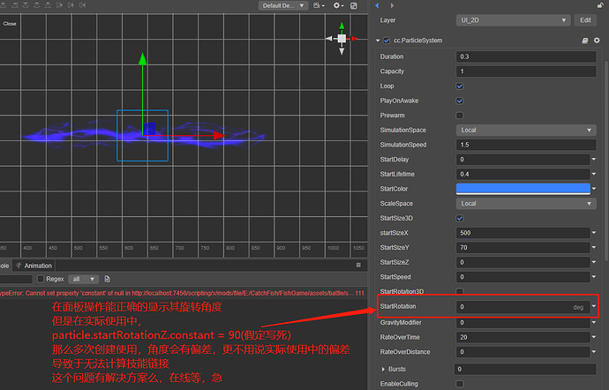Image resolution: width=609 pixels, height=390 pixels.
Task: Click the green Y-axis move gizmo arrow
Action: click(142, 59)
